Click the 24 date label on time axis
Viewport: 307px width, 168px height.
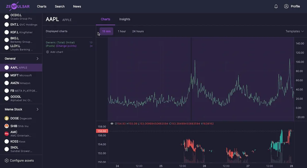[x=117, y=166]
